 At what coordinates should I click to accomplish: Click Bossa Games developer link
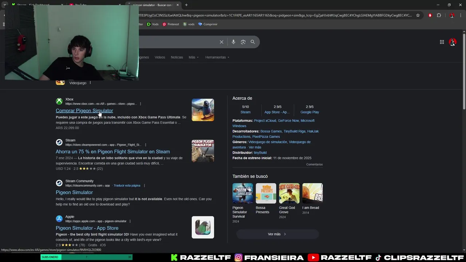click(x=271, y=131)
